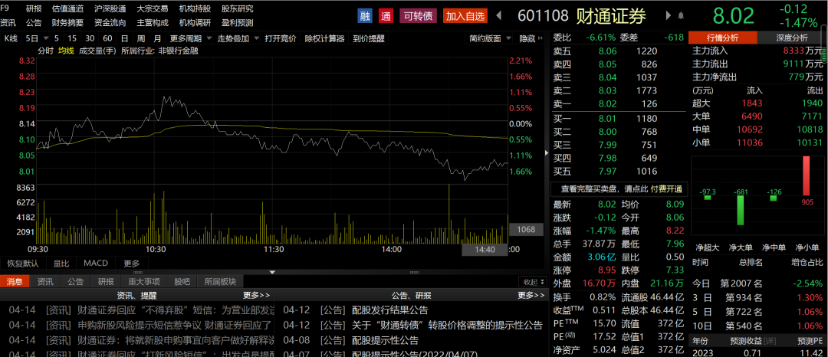Viewport: 828px width, 357px height.
Task: Select the 15 minute period
Action: click(x=72, y=38)
